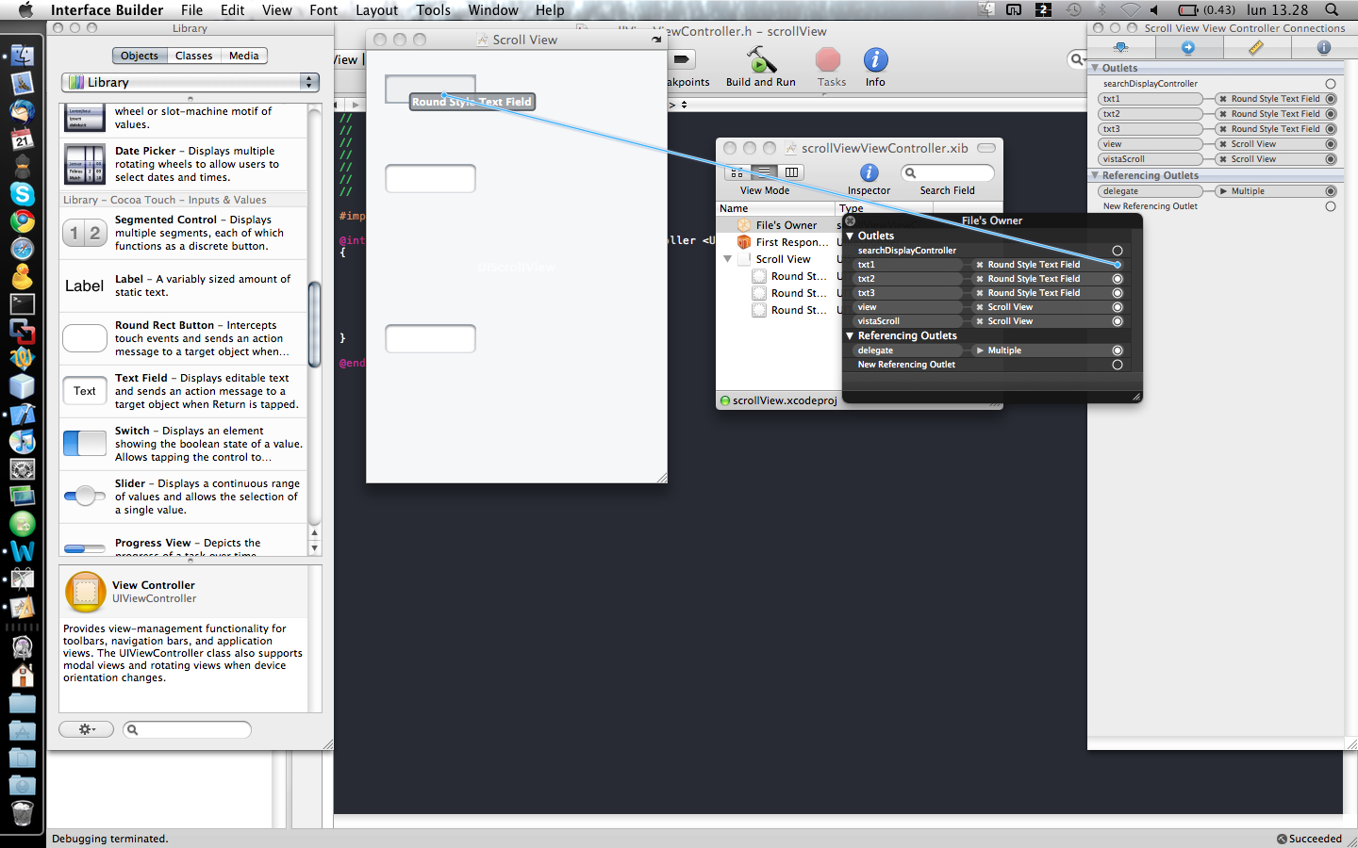Switch to the ruler Size inspector tab
Screen dimensions: 1358x848
click(1256, 47)
